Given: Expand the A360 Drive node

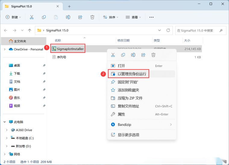Looking at the screenshot, I should [x=7, y=130].
